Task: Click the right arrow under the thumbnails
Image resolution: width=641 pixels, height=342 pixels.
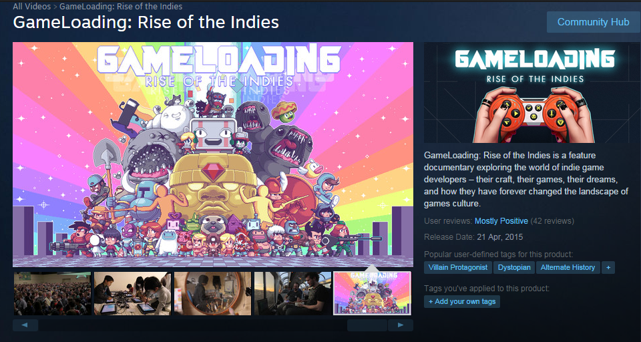Action: point(400,325)
